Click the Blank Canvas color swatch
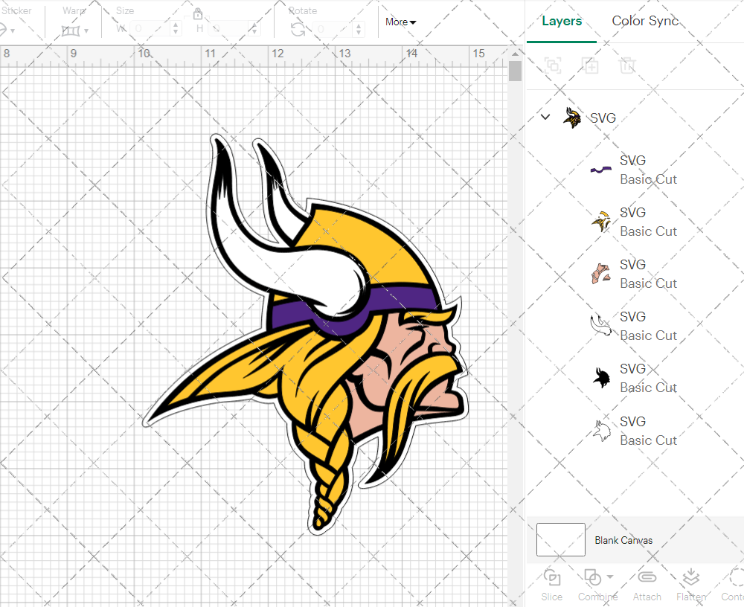The width and height of the screenshot is (744, 607). [560, 540]
